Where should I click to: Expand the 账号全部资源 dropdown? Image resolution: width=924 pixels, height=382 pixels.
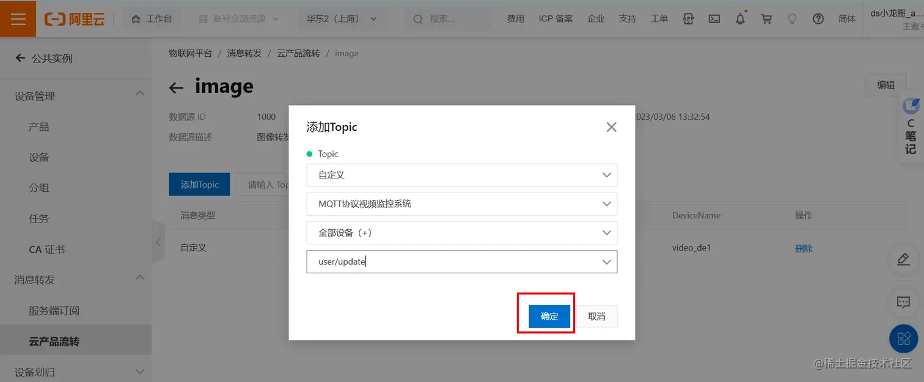(x=239, y=19)
